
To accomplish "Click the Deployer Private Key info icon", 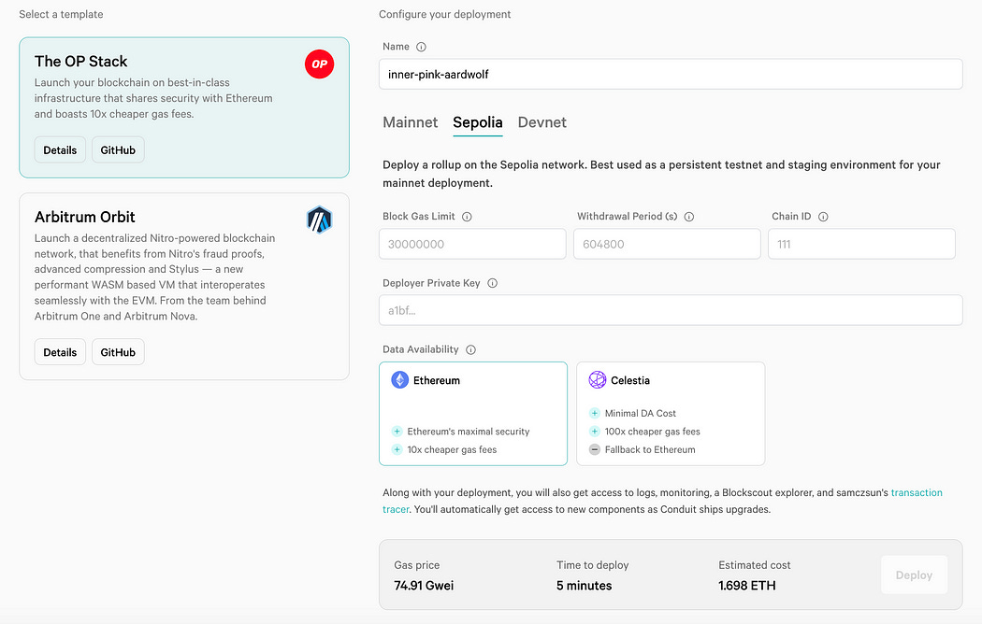I will click(492, 283).
